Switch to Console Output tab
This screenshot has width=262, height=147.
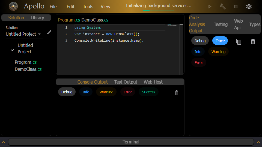(93, 82)
